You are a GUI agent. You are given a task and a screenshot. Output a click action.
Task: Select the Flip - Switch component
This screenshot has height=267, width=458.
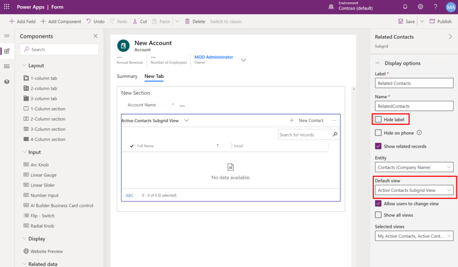(x=39, y=216)
